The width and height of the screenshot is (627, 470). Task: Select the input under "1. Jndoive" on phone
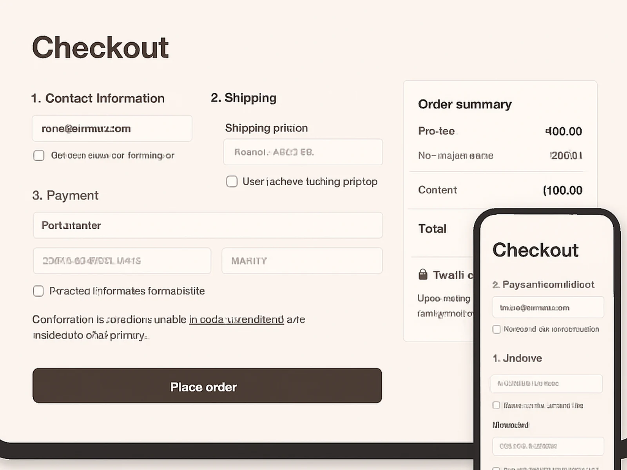click(x=546, y=383)
